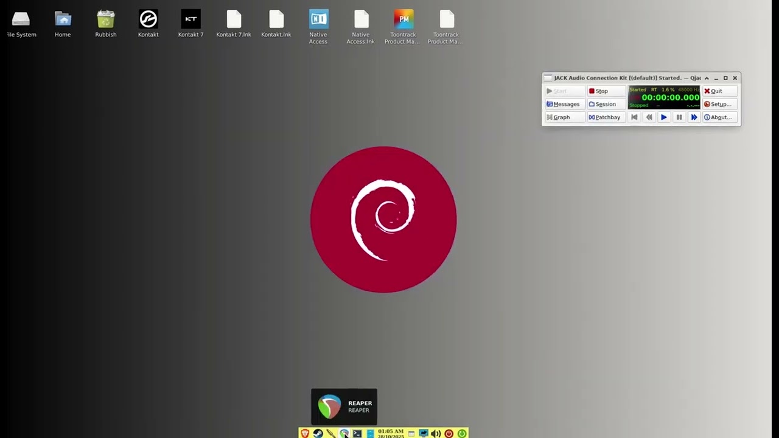The image size is (779, 438).
Task: Open the File System desktop icon
Action: pyautogui.click(x=21, y=24)
